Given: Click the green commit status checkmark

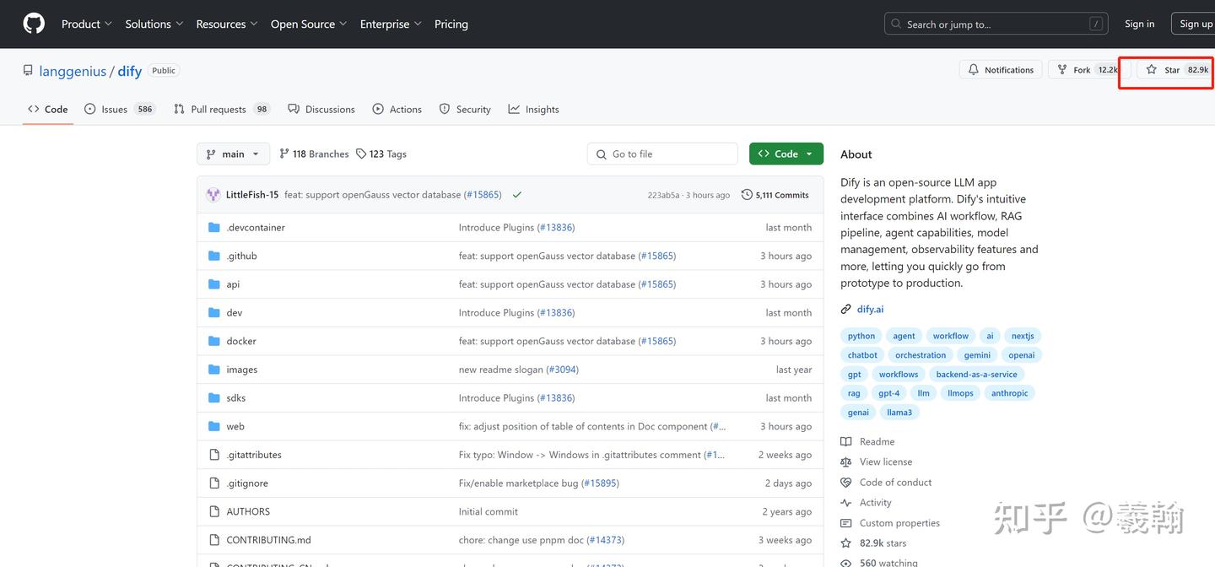Looking at the screenshot, I should point(516,195).
